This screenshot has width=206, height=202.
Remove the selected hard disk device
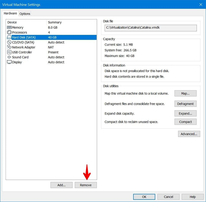pyautogui.click(x=86, y=185)
